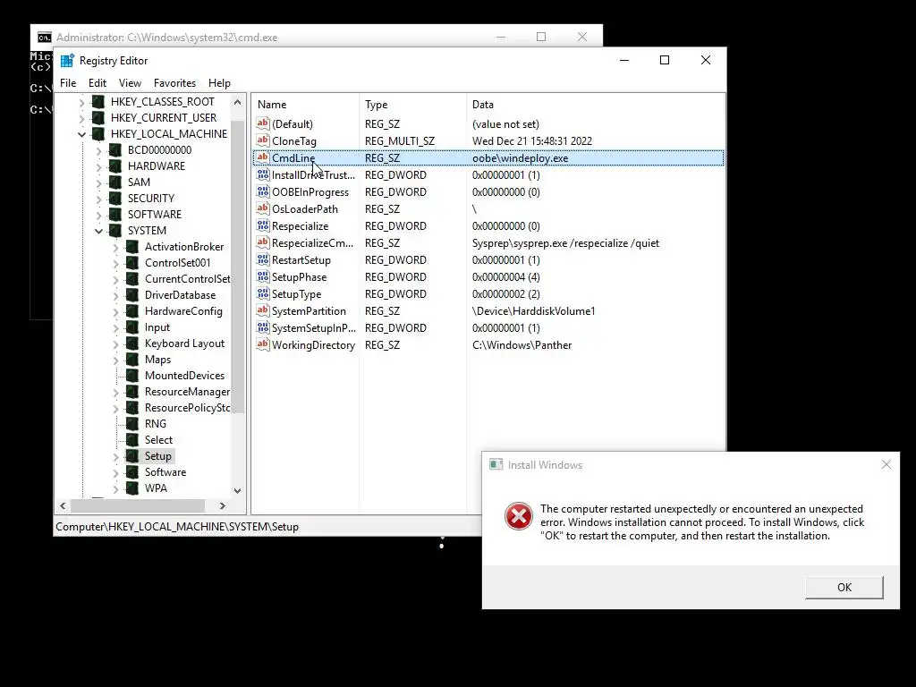Click the Setup key folder icon
The height and width of the screenshot is (687, 916).
point(132,456)
